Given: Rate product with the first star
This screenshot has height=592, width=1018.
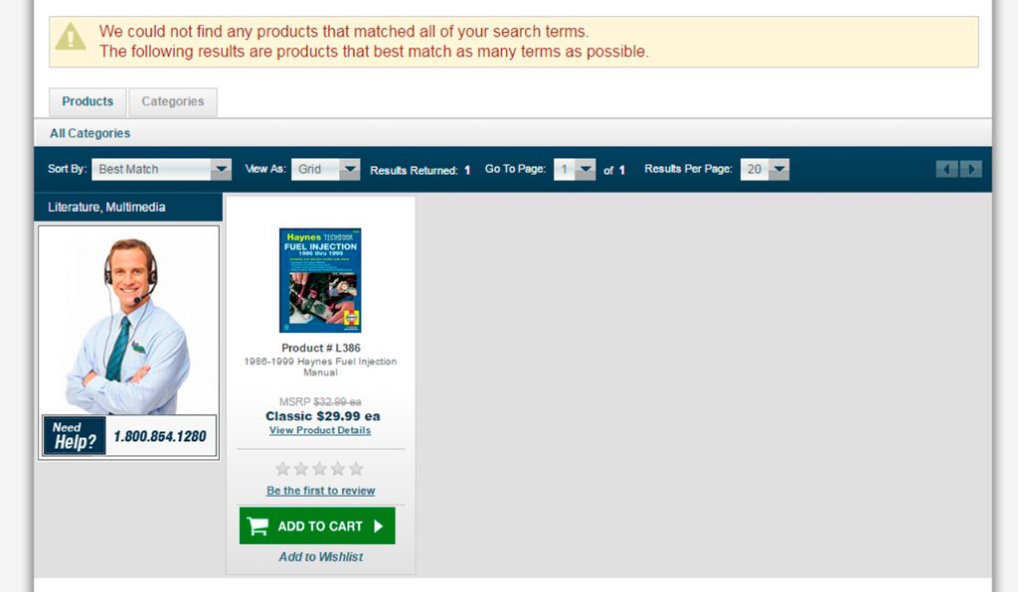Looking at the screenshot, I should 282,469.
